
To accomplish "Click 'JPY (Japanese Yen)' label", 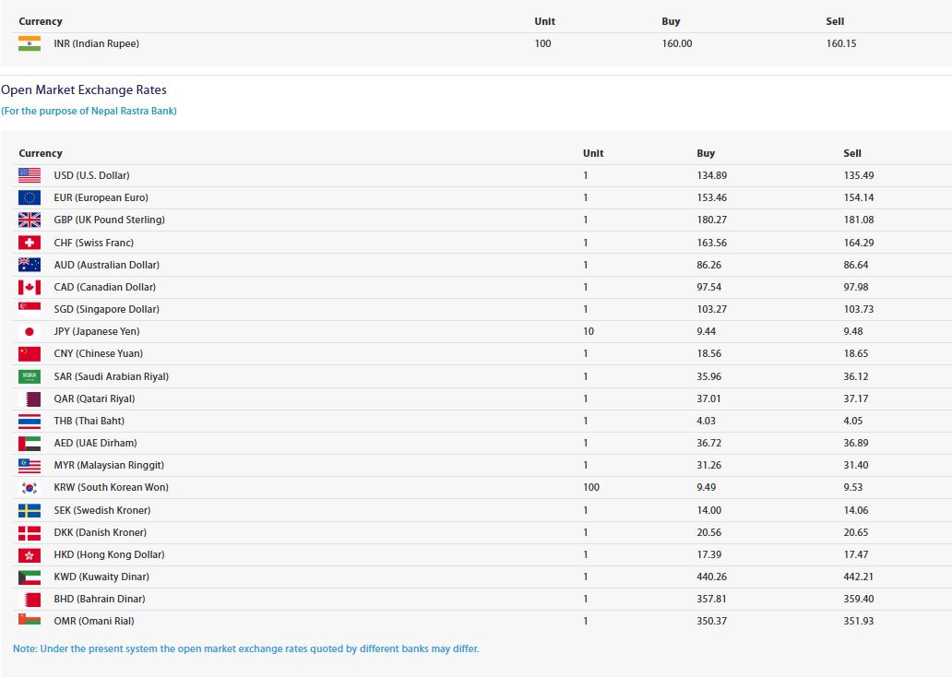I will pos(97,331).
